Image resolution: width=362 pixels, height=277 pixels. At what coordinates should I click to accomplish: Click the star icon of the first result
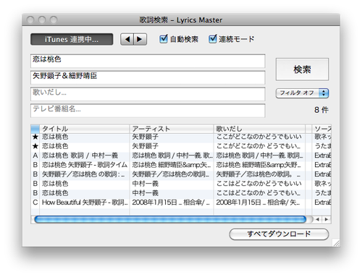(35, 137)
